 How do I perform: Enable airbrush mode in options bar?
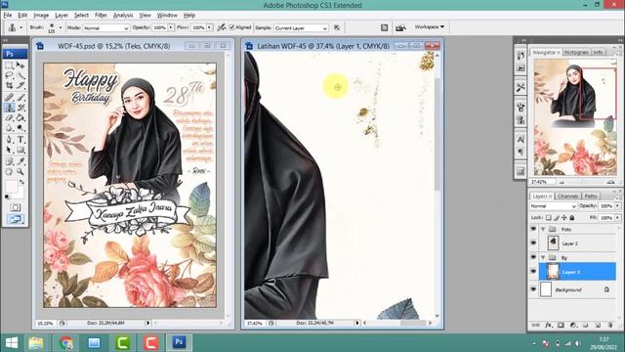(x=222, y=27)
